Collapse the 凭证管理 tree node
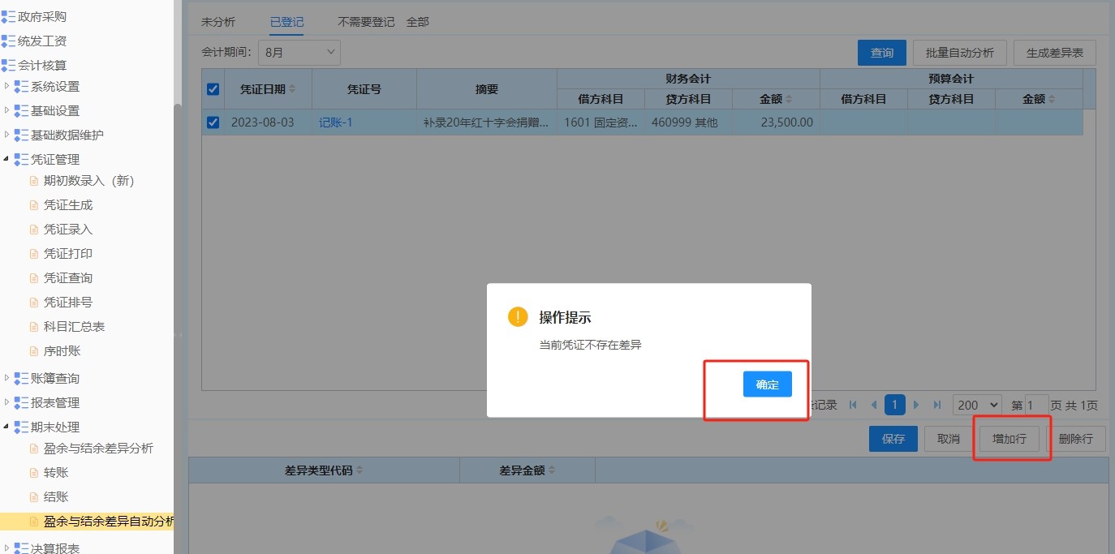This screenshot has height=554, width=1115. 7,159
